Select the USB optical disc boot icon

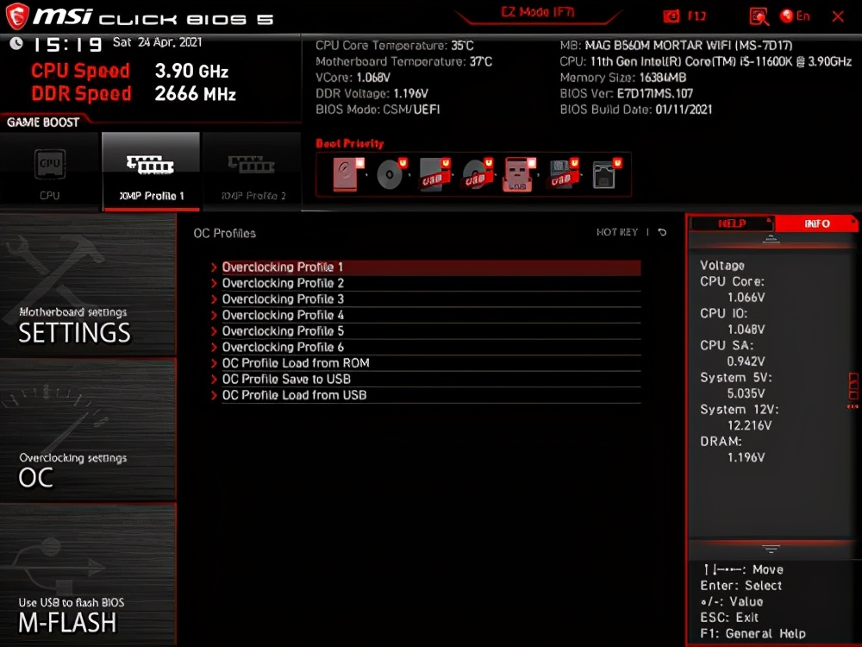pyautogui.click(x=478, y=174)
